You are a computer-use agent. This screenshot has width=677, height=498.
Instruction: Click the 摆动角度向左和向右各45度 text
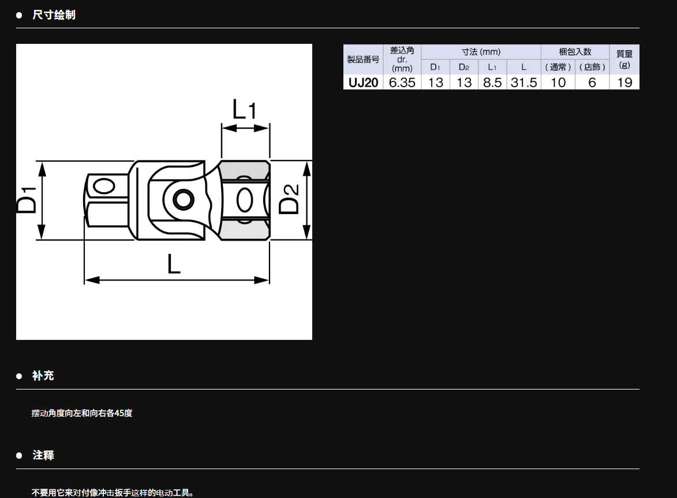coord(82,413)
